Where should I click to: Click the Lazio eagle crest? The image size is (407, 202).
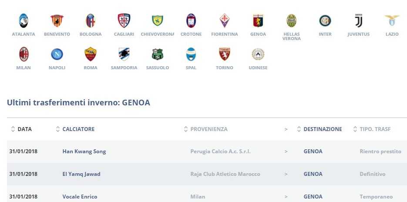point(392,20)
